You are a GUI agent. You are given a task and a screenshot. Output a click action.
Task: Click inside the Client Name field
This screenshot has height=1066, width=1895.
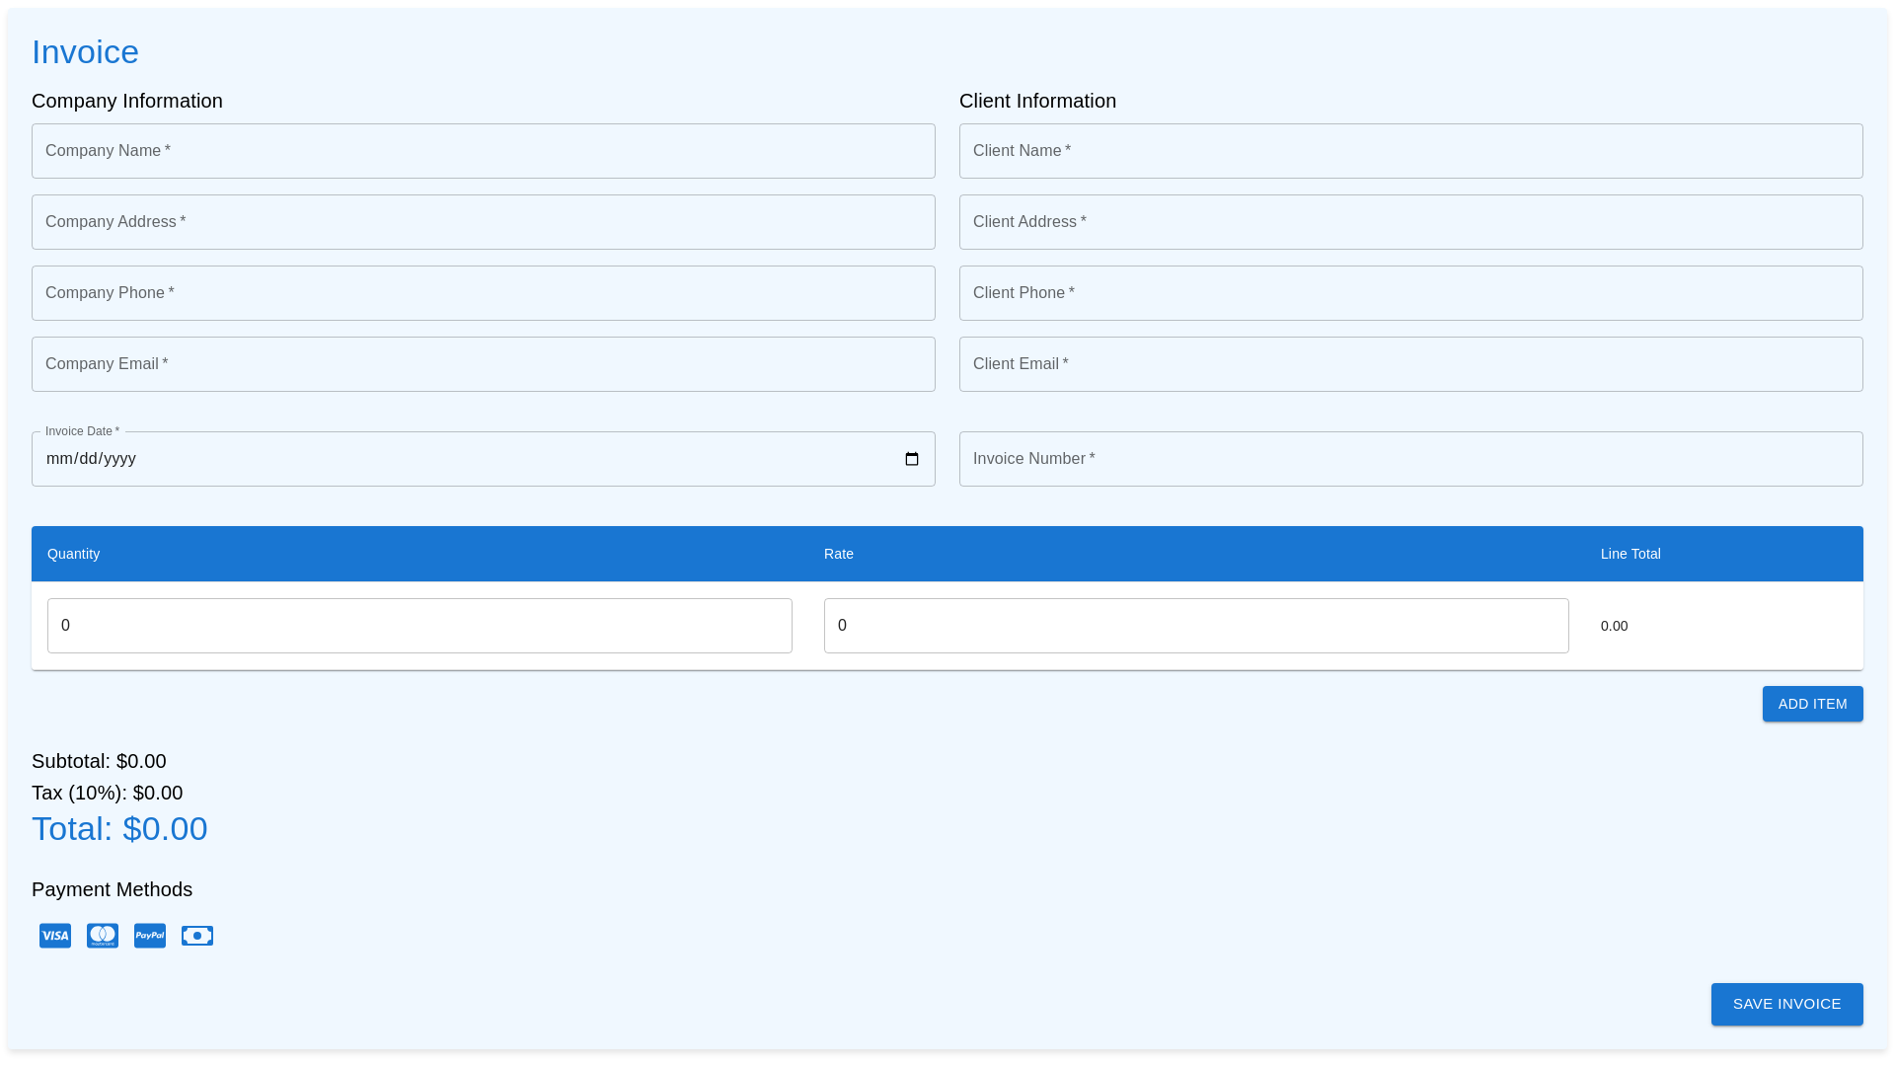[x=1410, y=150]
